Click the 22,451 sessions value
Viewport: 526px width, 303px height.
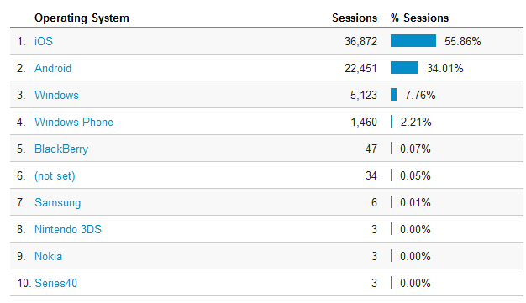360,68
